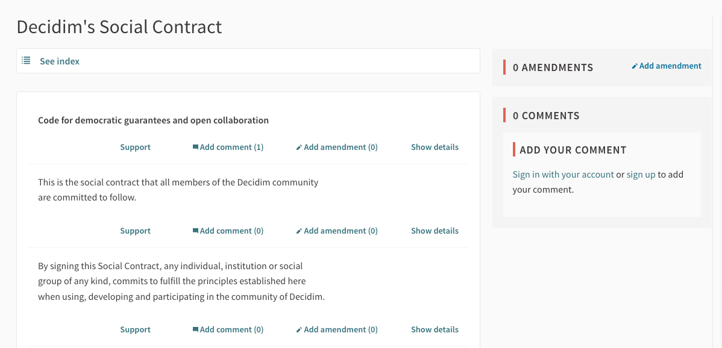This screenshot has width=722, height=348.
Task: Click Support under the By signing paragraph
Action: [x=135, y=329]
